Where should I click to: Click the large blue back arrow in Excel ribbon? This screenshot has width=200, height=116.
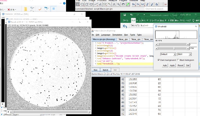125,26
